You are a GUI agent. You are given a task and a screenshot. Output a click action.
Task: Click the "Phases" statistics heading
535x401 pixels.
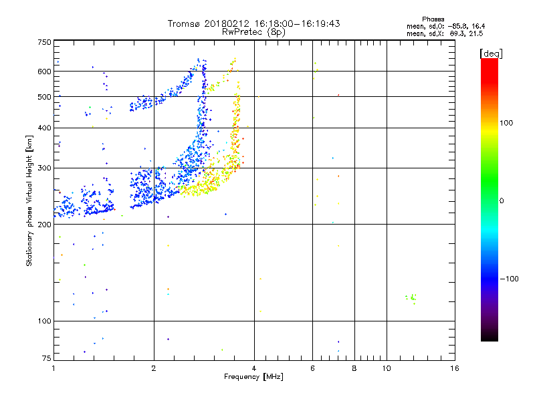coord(433,19)
